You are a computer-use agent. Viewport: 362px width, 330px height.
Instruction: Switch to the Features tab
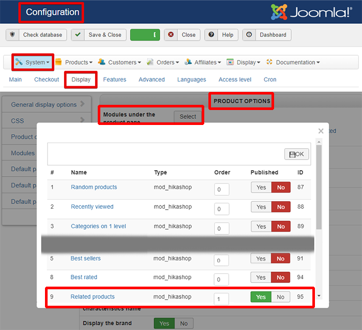coord(114,80)
